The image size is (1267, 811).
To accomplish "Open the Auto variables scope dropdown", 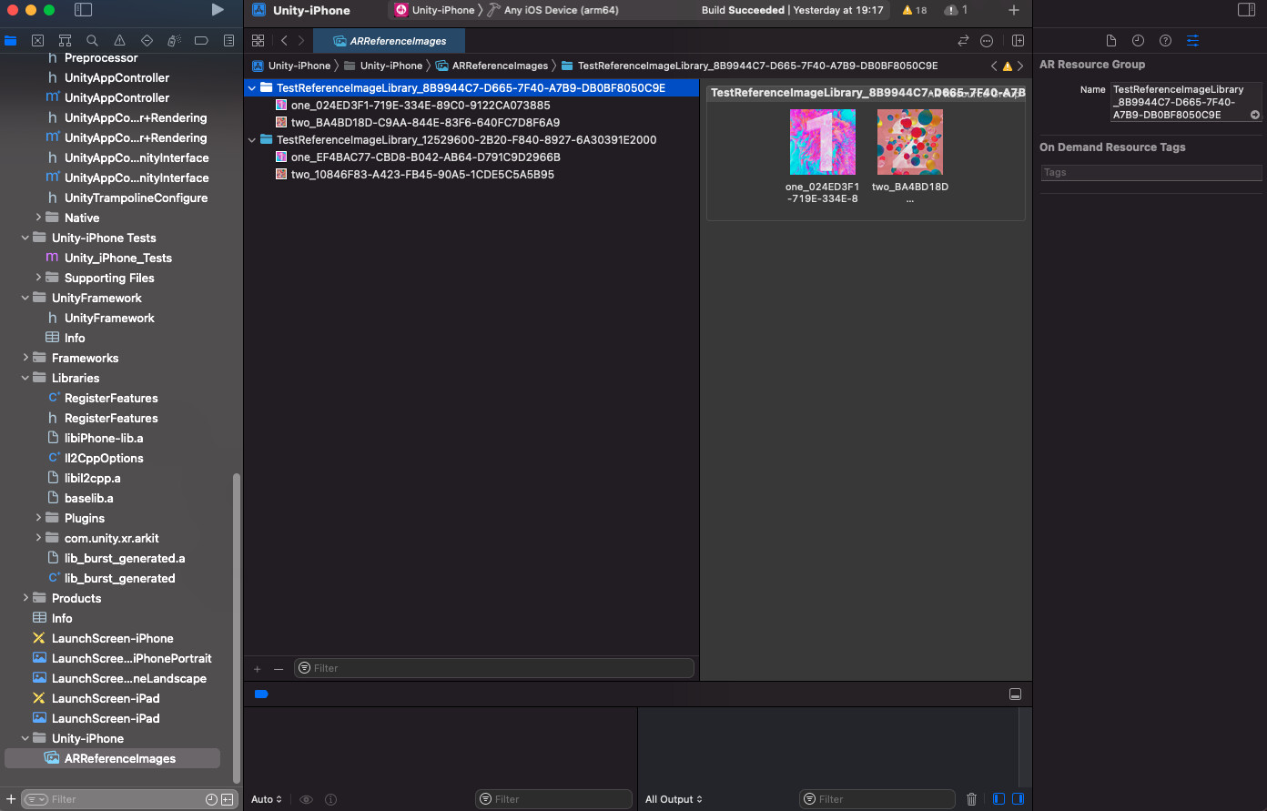I will [266, 798].
